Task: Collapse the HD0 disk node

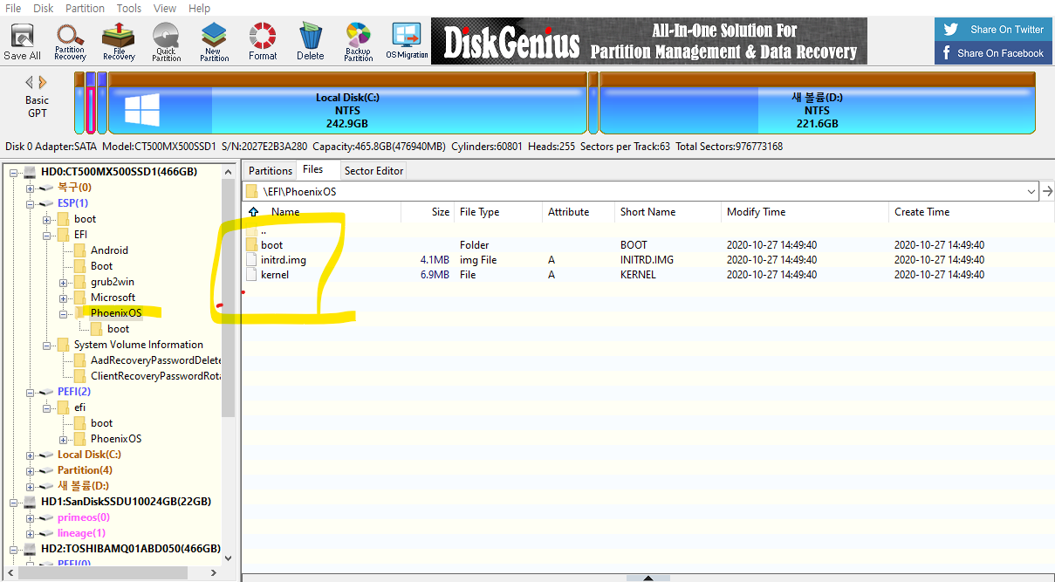Action: click(14, 172)
